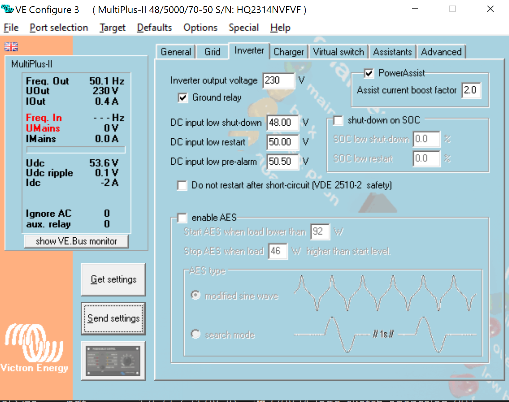Click the IMains reading 0.0 A
The image size is (509, 402).
107,139
